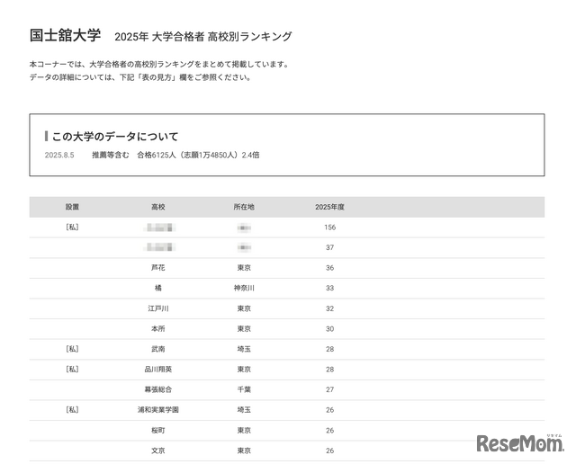Click the school name 文京
This screenshot has height=464, width=576.
coord(158,451)
